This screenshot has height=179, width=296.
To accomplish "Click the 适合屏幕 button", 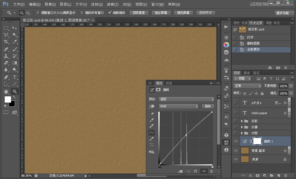I will (161, 13).
